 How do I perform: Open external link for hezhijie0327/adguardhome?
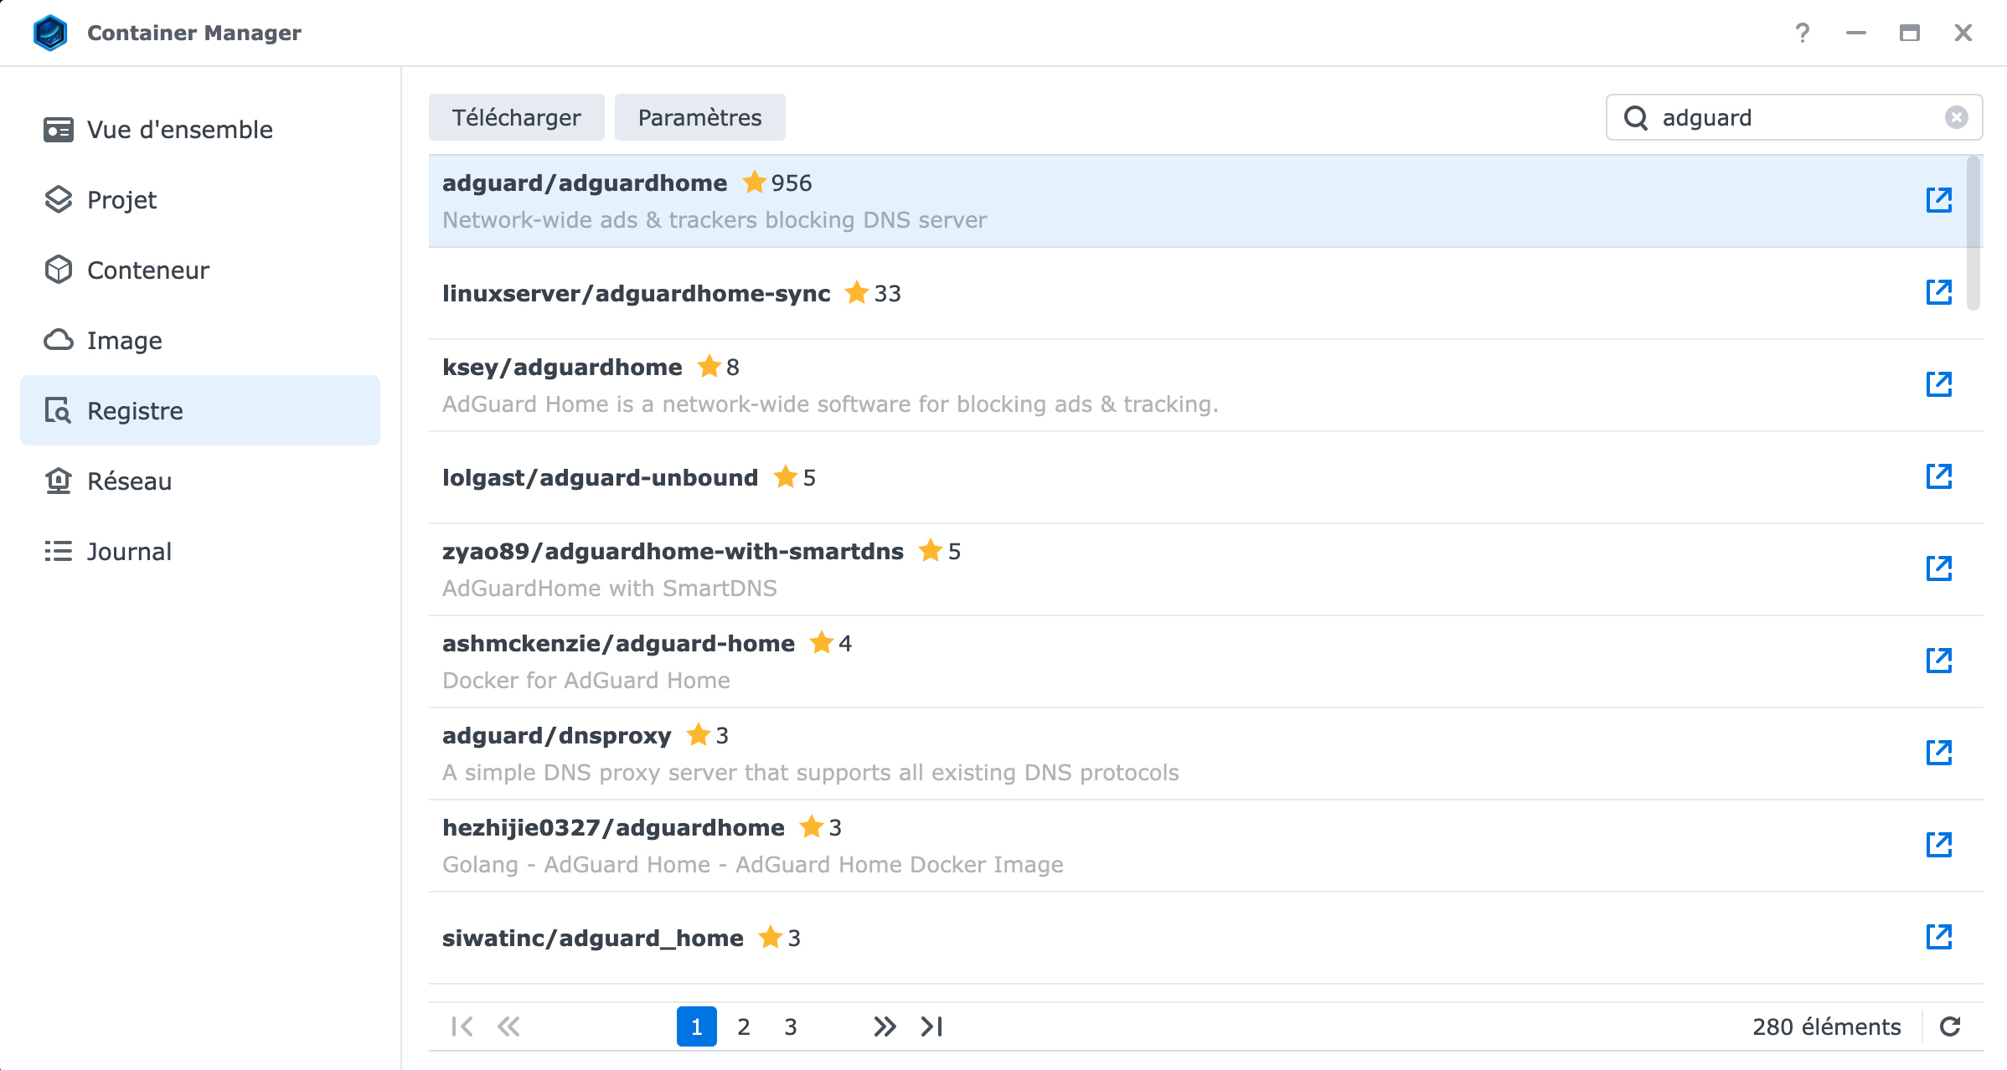click(1938, 845)
